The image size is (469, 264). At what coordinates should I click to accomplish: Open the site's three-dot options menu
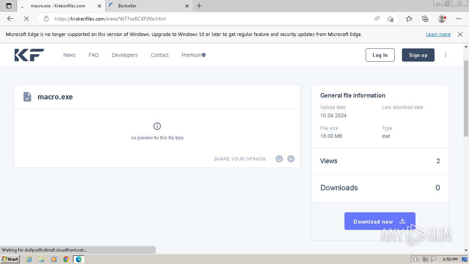(x=446, y=55)
